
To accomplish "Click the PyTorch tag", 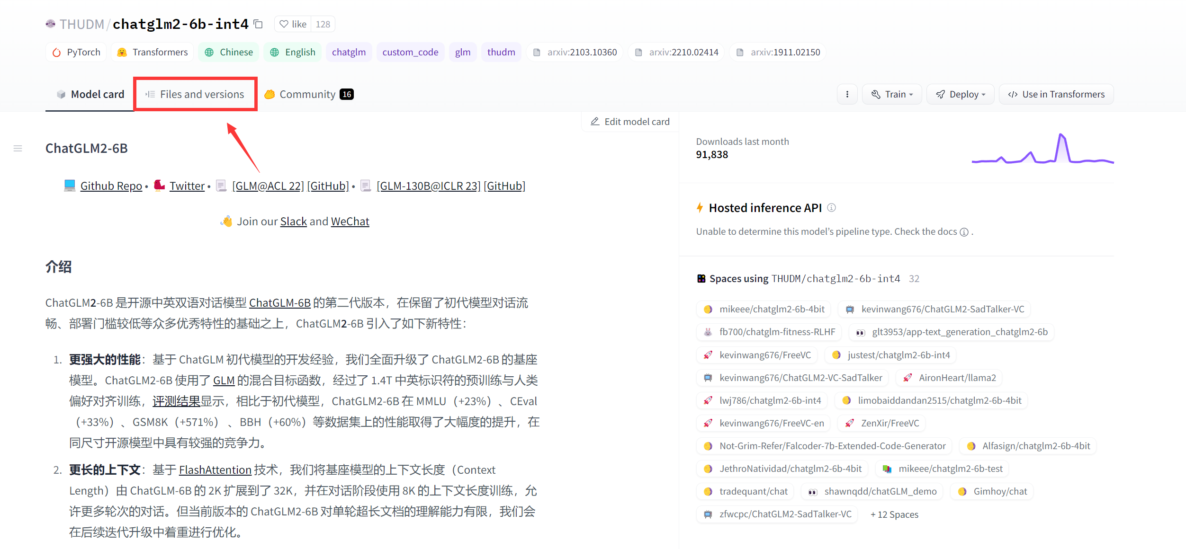I will (x=76, y=52).
